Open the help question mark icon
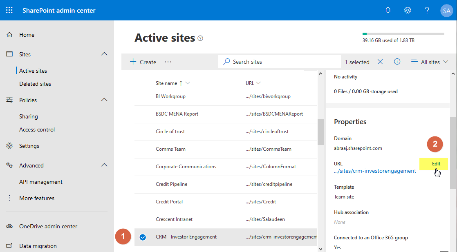The image size is (457, 252). coord(426,10)
